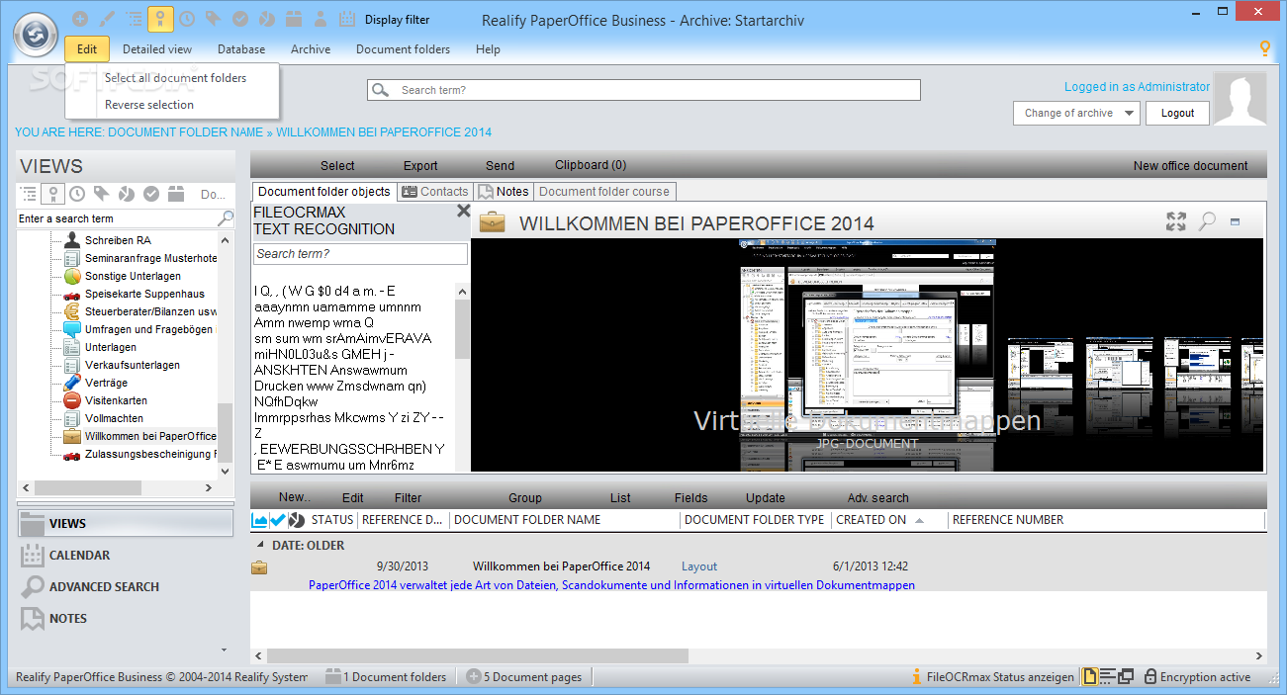Select Visitenkarten tree item
The image size is (1287, 695).
click(116, 400)
